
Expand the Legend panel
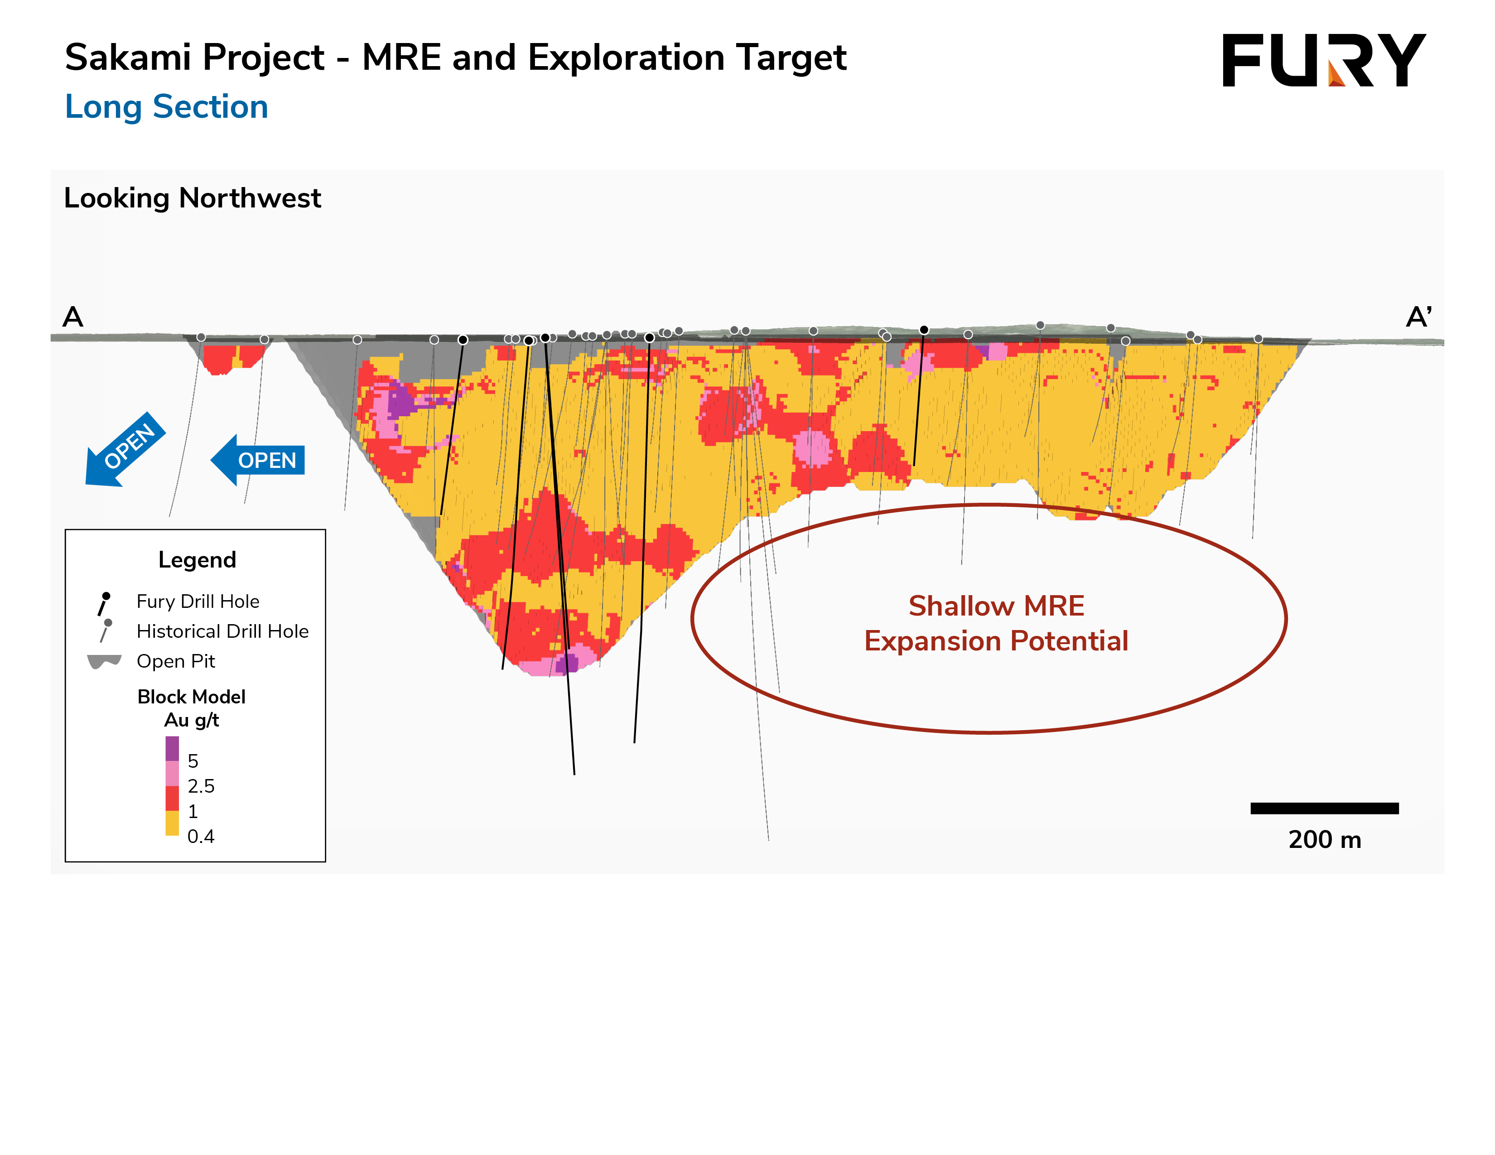pyautogui.click(x=198, y=560)
